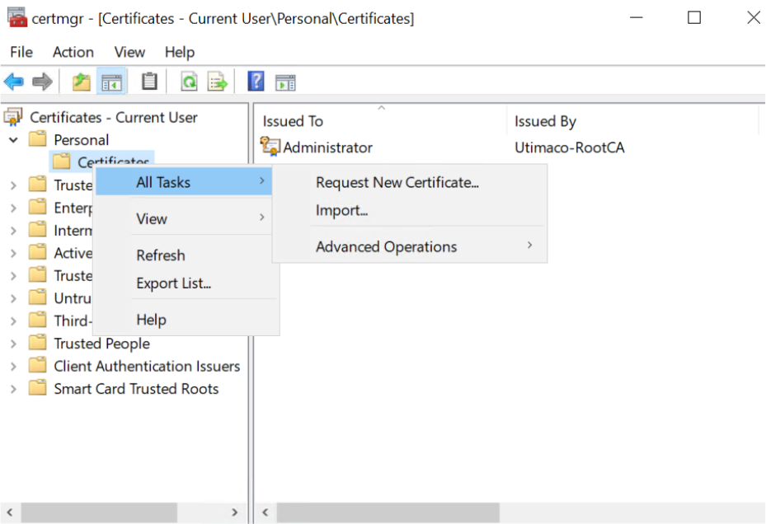Toggle Show/Hide Console Tree toolbar icon
This screenshot has width=766, height=524.
(x=111, y=82)
